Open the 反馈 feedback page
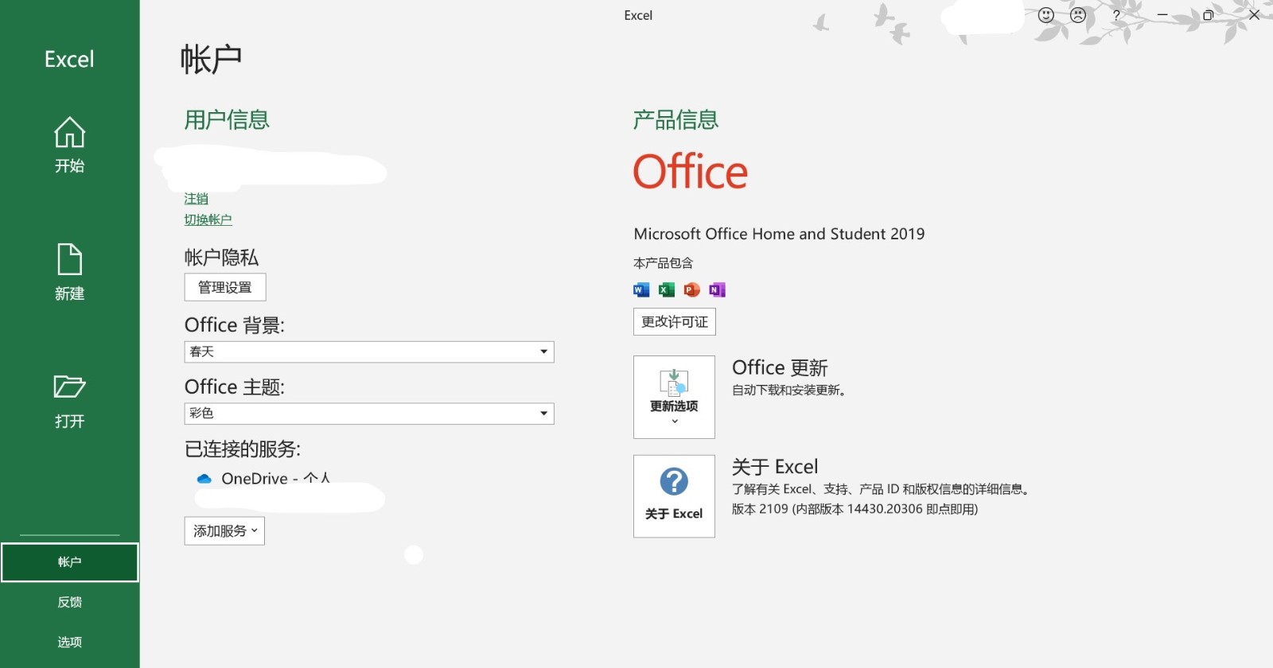1273x668 pixels. 70,602
